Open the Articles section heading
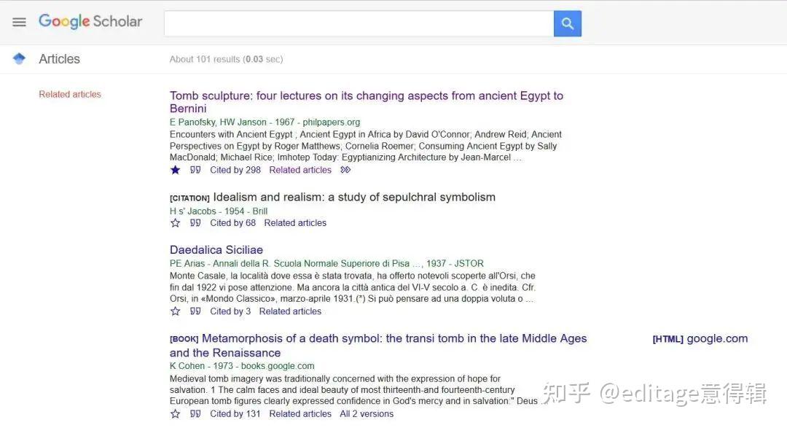Image resolution: width=787 pixels, height=428 pixels. tap(59, 59)
